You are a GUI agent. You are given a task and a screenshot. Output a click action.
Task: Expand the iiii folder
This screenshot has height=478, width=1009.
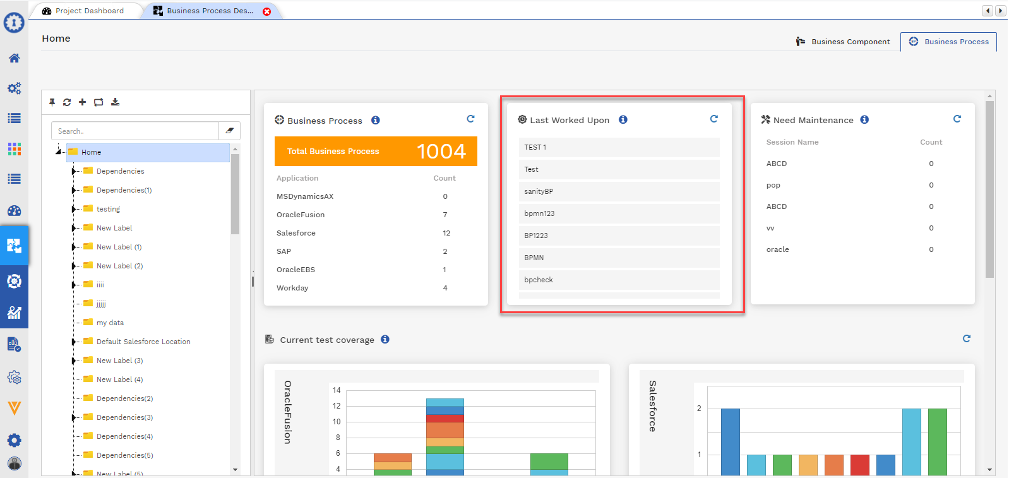tap(73, 285)
